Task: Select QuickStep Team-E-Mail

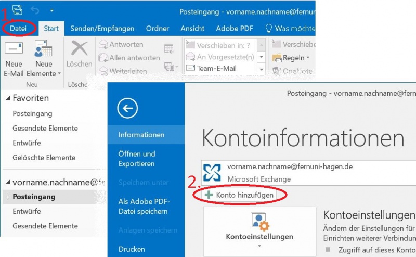Action: [220, 68]
